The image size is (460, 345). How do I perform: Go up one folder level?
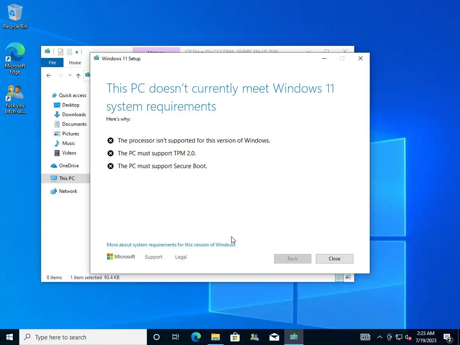click(78, 76)
